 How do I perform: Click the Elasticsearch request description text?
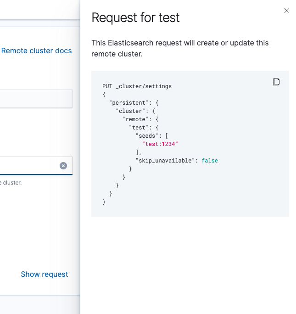coord(180,48)
